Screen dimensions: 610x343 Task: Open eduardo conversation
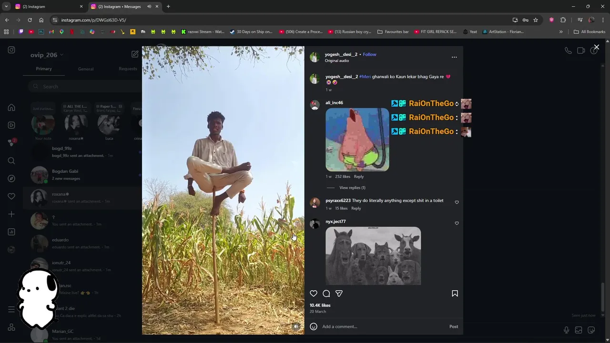81,243
